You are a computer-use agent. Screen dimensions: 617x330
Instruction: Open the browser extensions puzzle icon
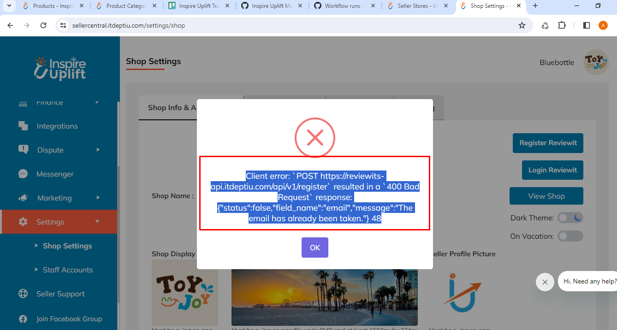[562, 25]
